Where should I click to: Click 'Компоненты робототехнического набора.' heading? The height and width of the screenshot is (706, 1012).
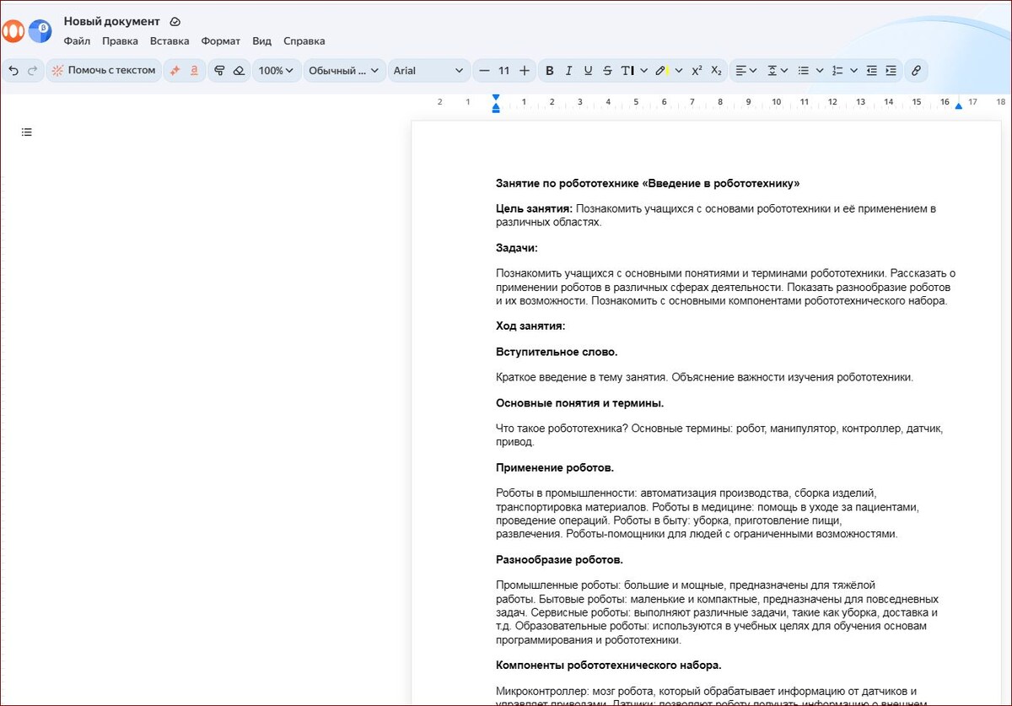click(x=609, y=665)
